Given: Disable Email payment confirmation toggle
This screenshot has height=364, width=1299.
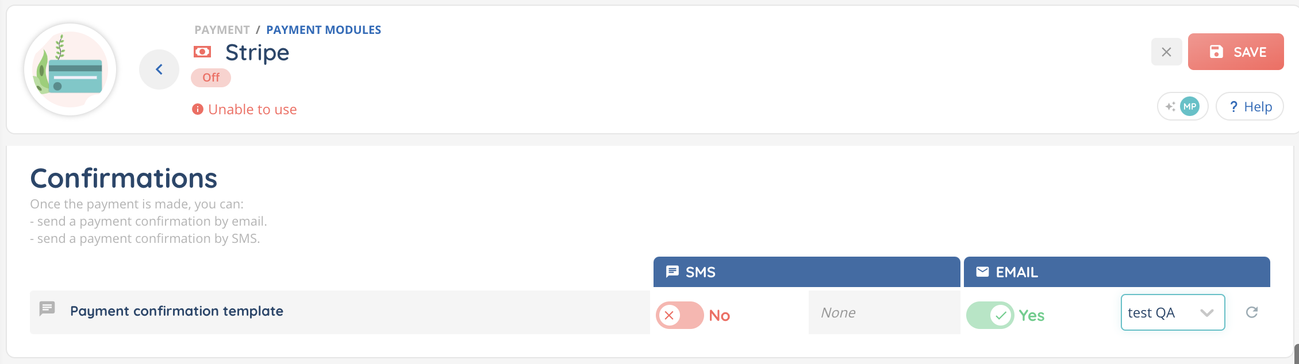Looking at the screenshot, I should (990, 315).
